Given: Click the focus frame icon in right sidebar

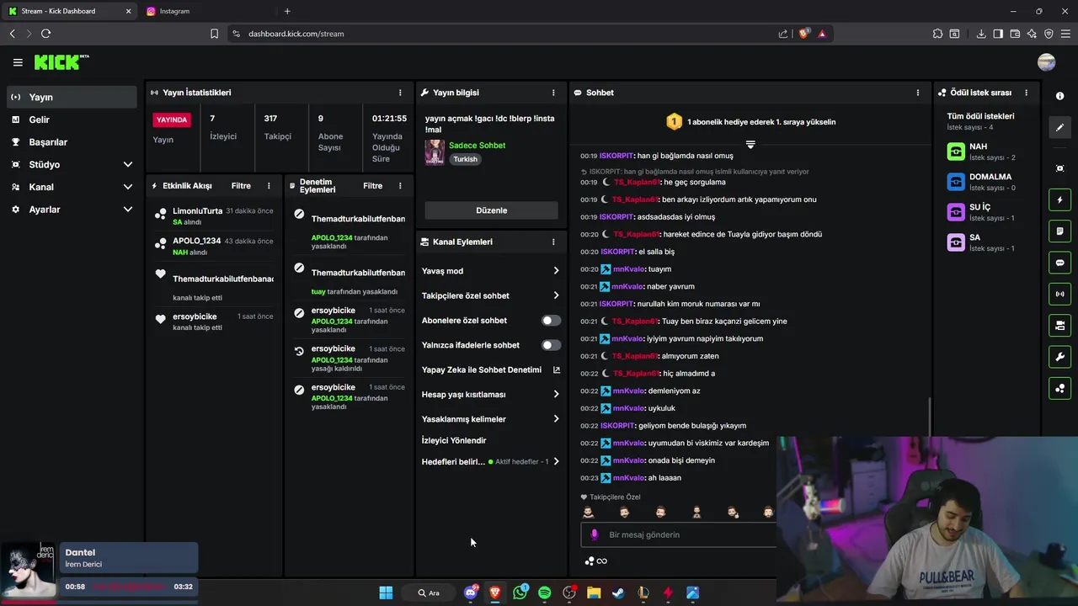Looking at the screenshot, I should click(x=1059, y=168).
